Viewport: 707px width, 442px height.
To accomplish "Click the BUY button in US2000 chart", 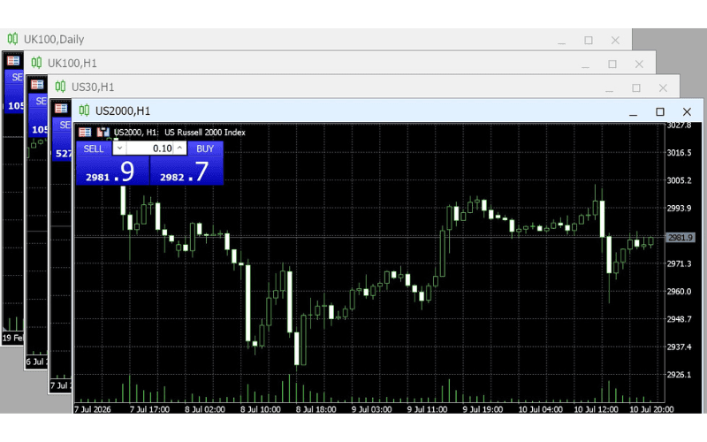I will pos(205,149).
